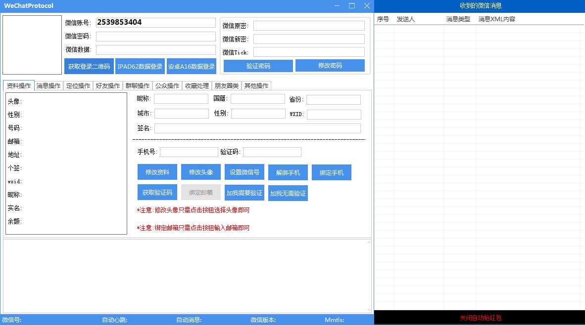This screenshot has height=325, width=585.
Task: Focus the 微信Tick input field
Action: coord(309,52)
